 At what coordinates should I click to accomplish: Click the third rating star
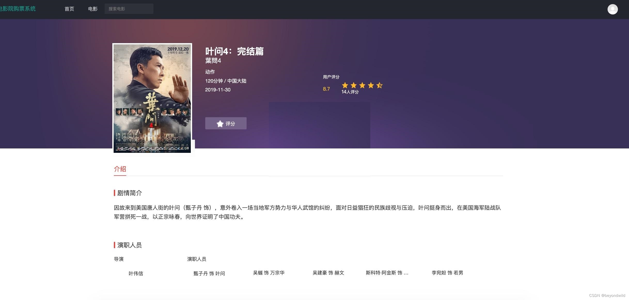[x=362, y=85]
